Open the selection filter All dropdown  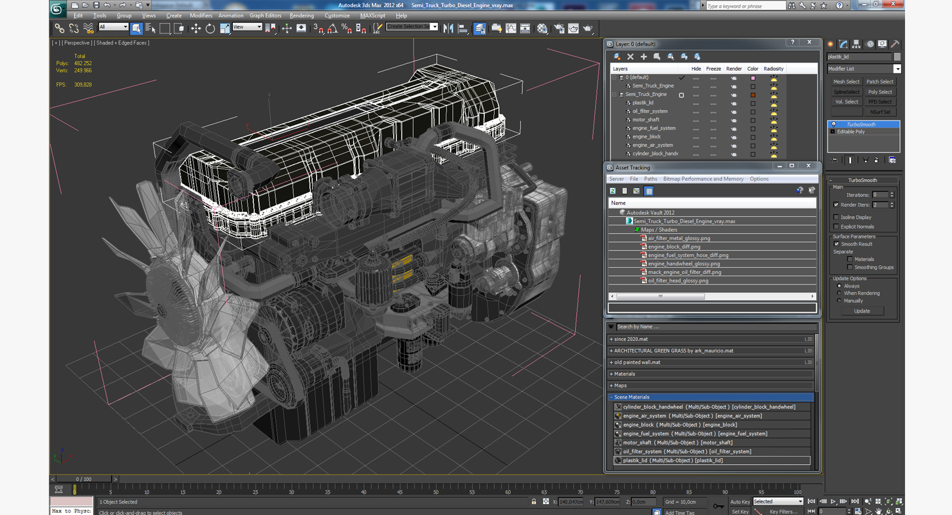coord(113,27)
